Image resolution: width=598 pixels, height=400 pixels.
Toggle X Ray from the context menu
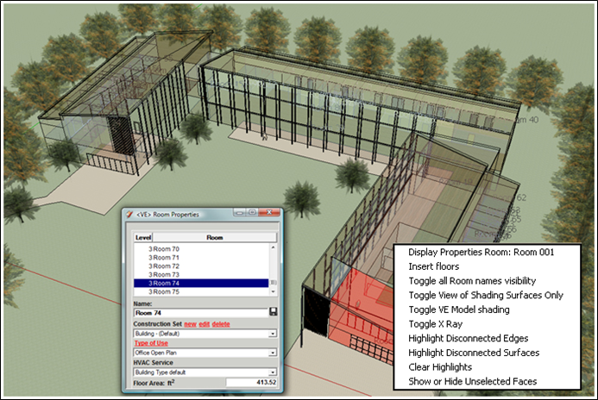click(x=437, y=322)
